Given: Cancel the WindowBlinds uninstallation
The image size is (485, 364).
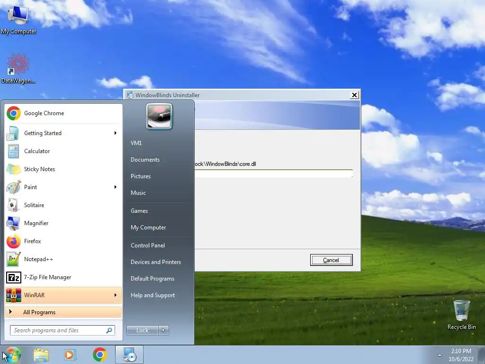Looking at the screenshot, I should click(x=331, y=260).
